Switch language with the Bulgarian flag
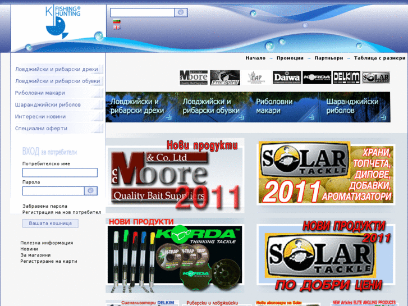Screen dimensions: 408x306 click(116, 21)
